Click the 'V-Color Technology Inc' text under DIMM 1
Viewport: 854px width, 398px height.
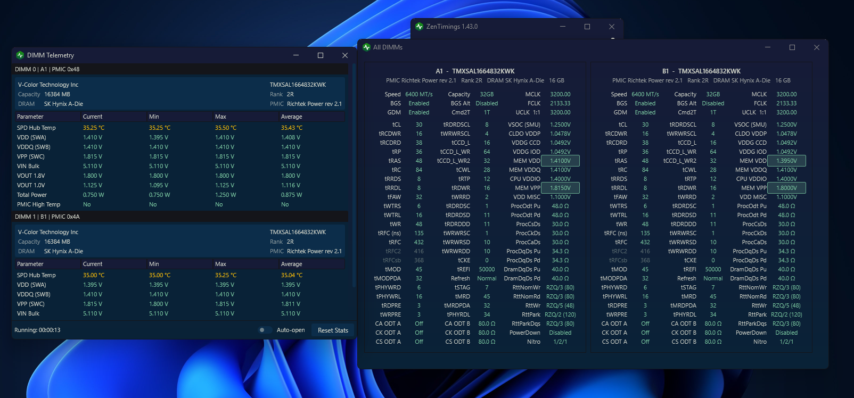tap(48, 232)
